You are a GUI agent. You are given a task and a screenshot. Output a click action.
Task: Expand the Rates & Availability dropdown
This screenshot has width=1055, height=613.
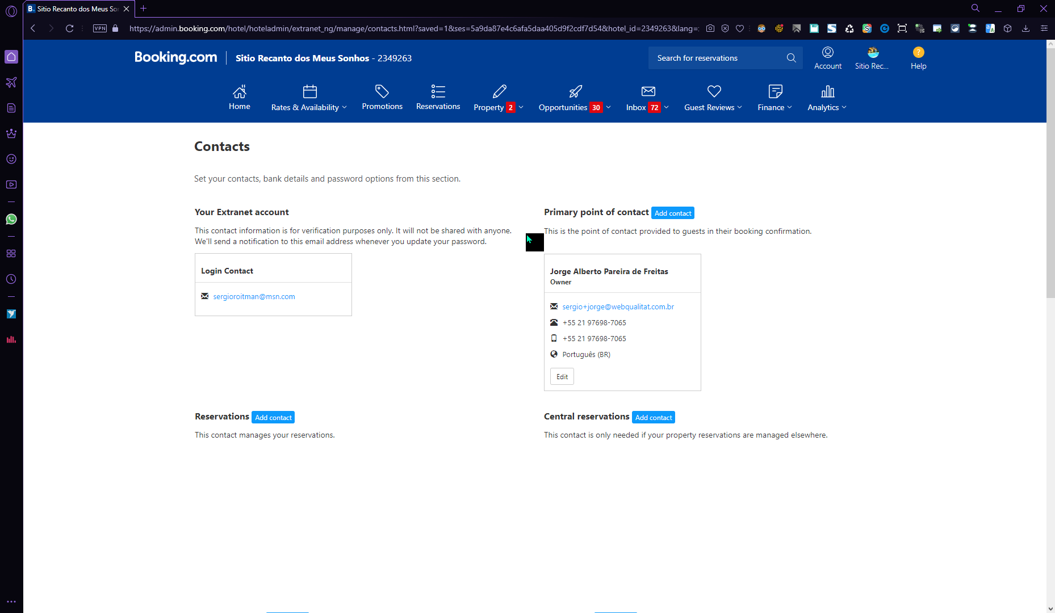[309, 98]
